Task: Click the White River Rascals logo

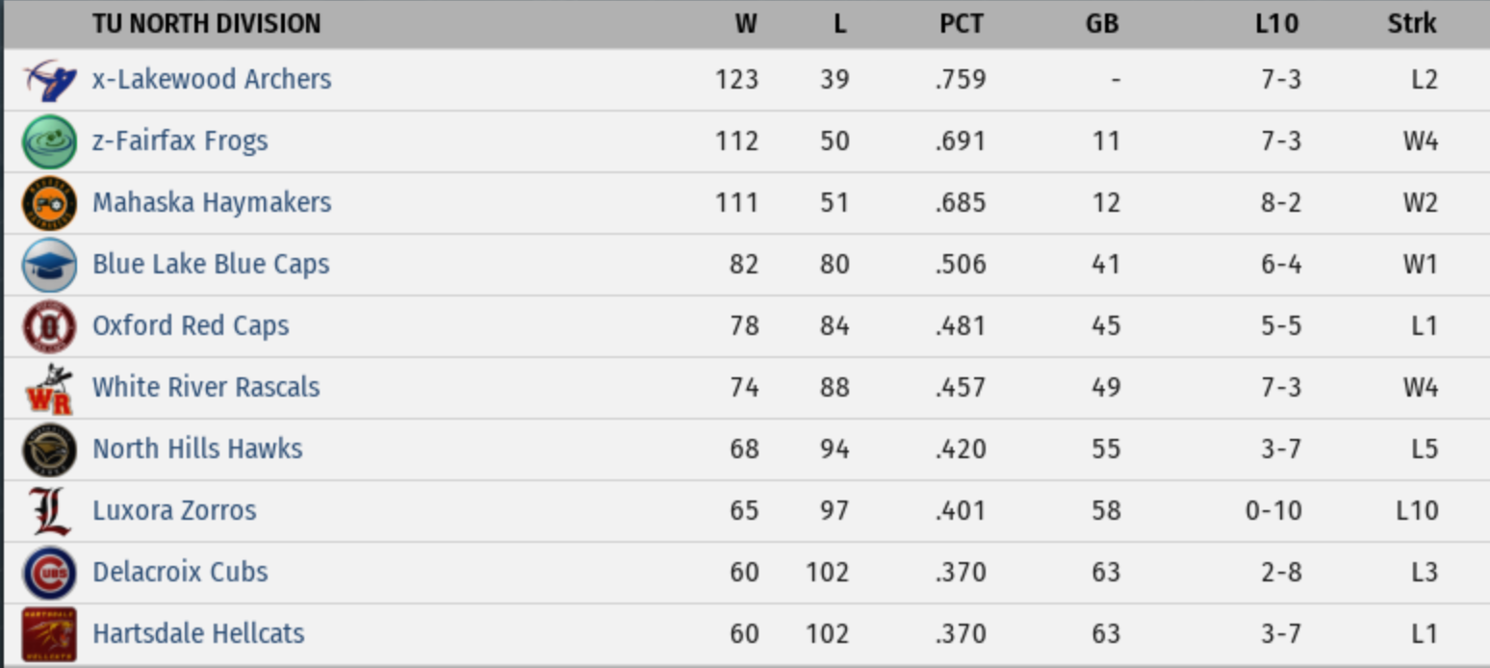Action: [x=50, y=388]
